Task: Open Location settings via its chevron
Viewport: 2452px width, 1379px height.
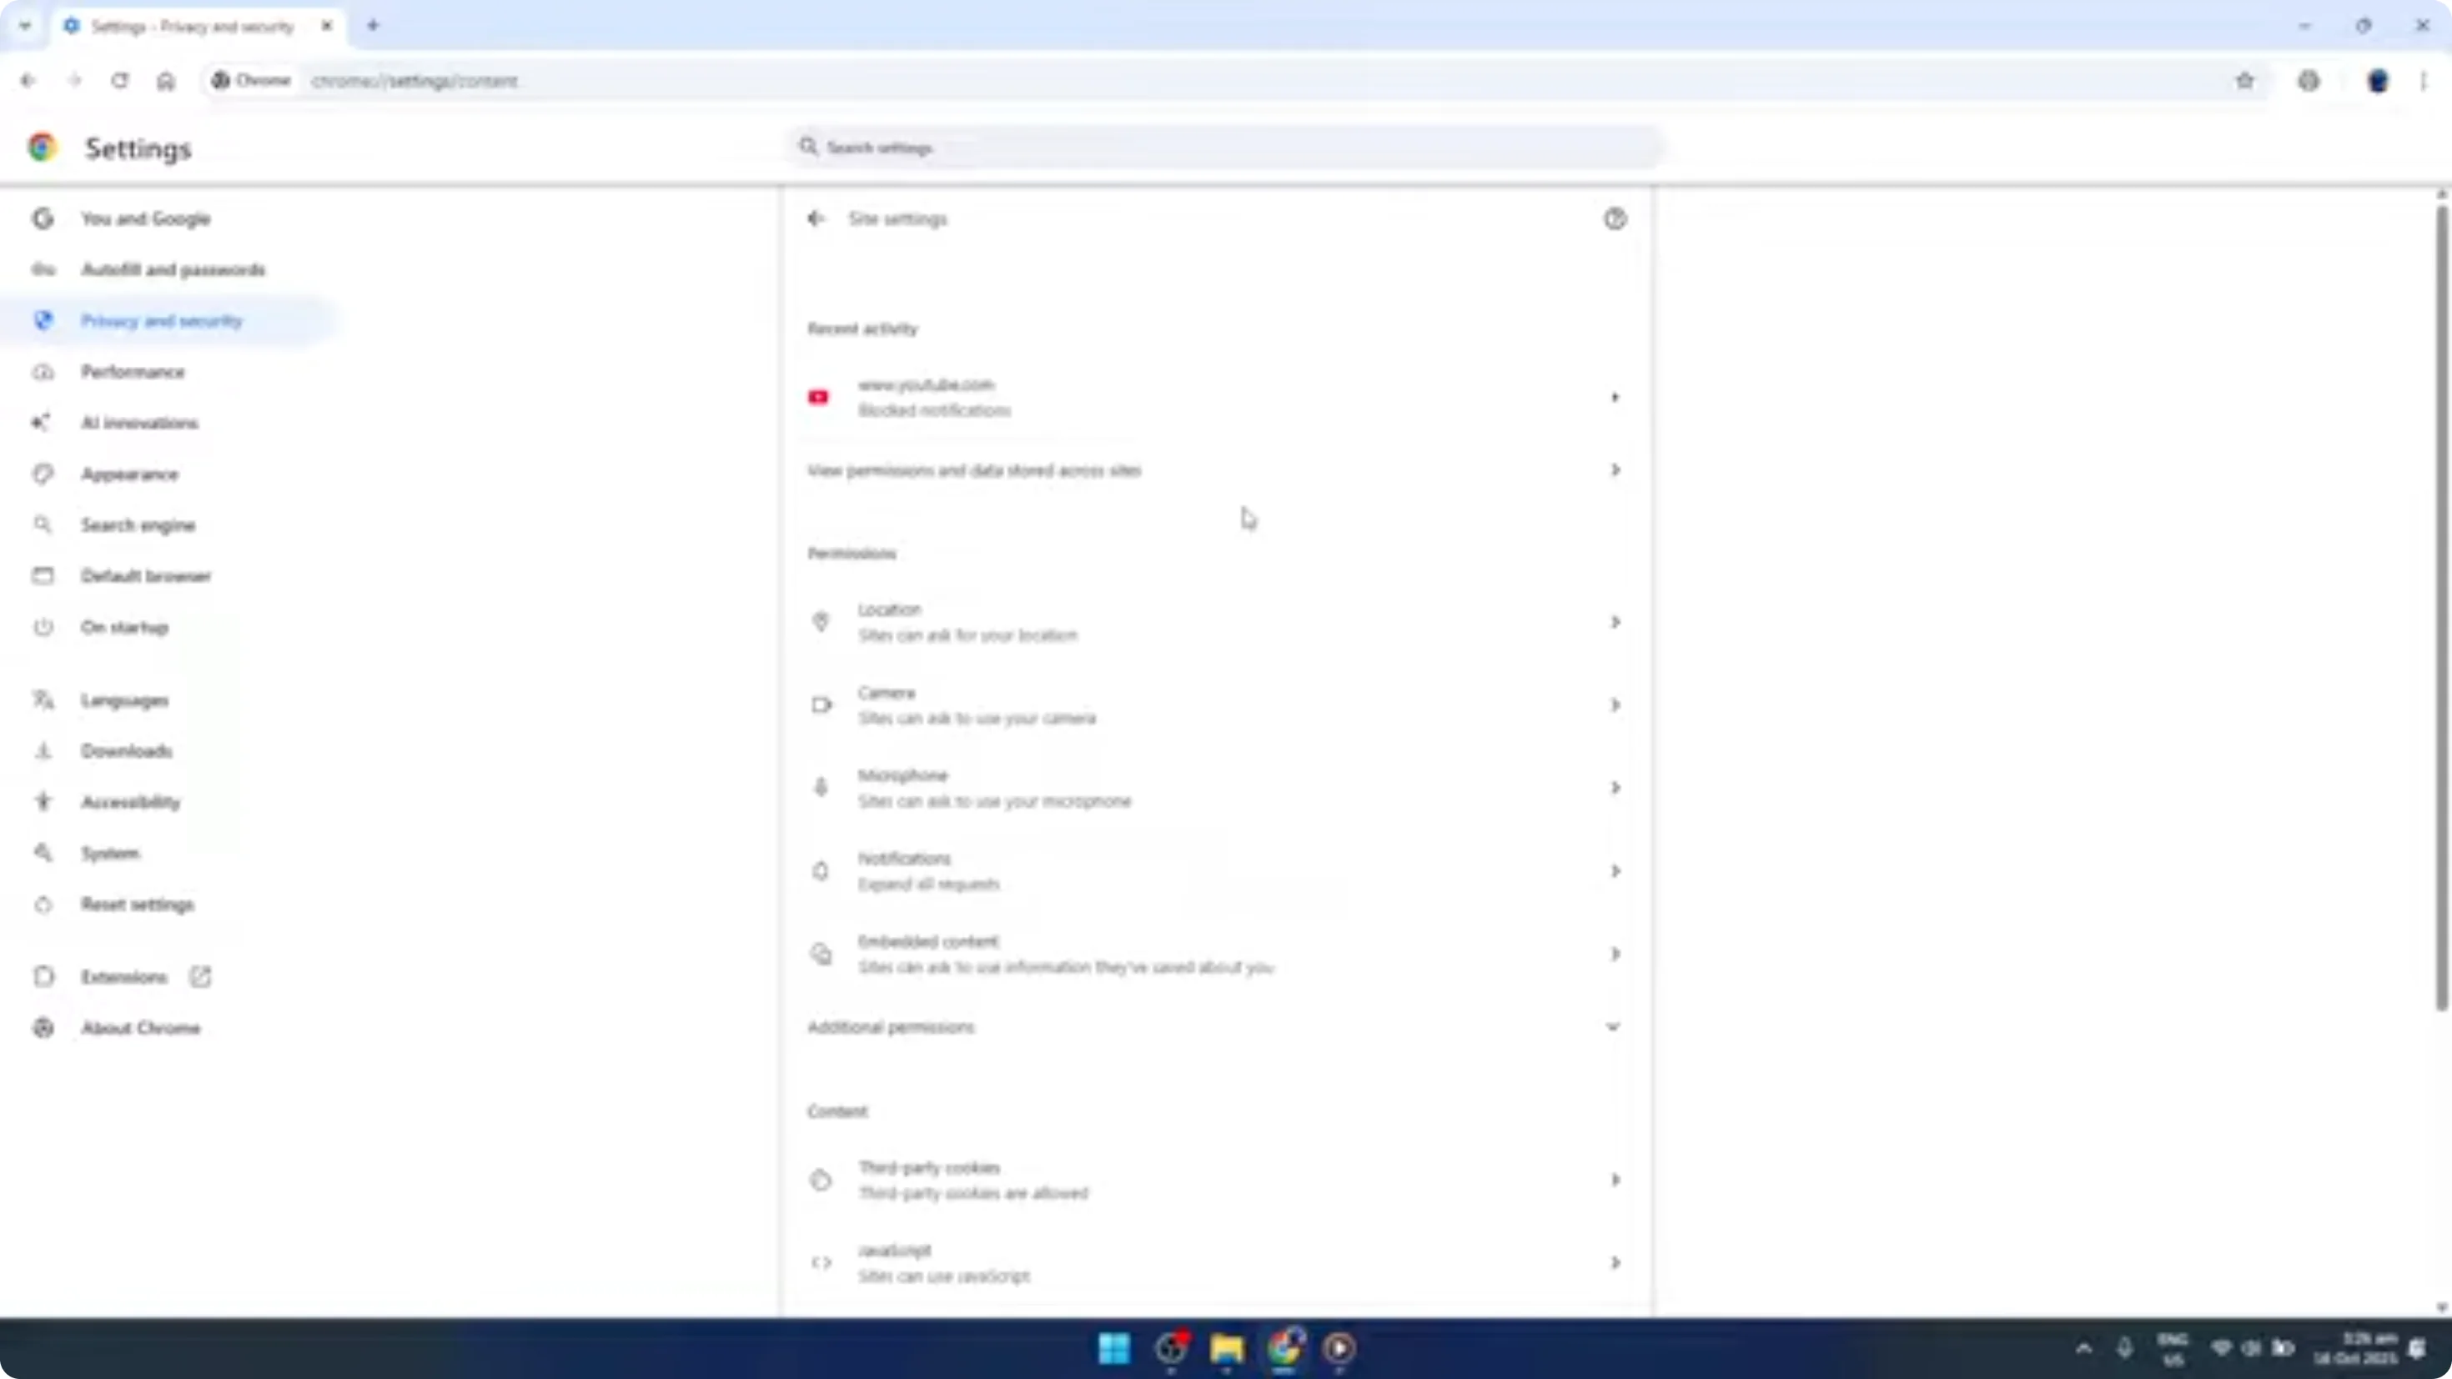Action: point(1615,621)
